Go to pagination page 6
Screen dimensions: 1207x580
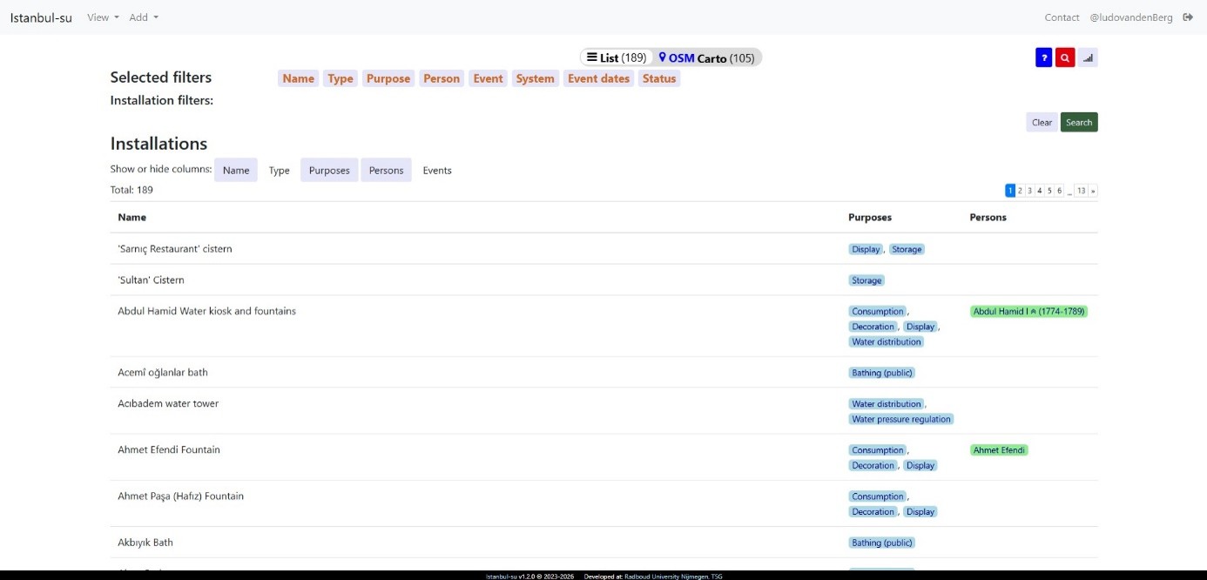[x=1059, y=191]
